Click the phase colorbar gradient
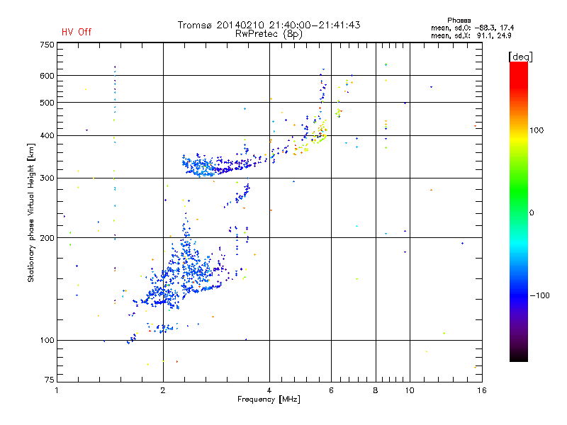Viewport: 567px width, 425px height. point(519,211)
